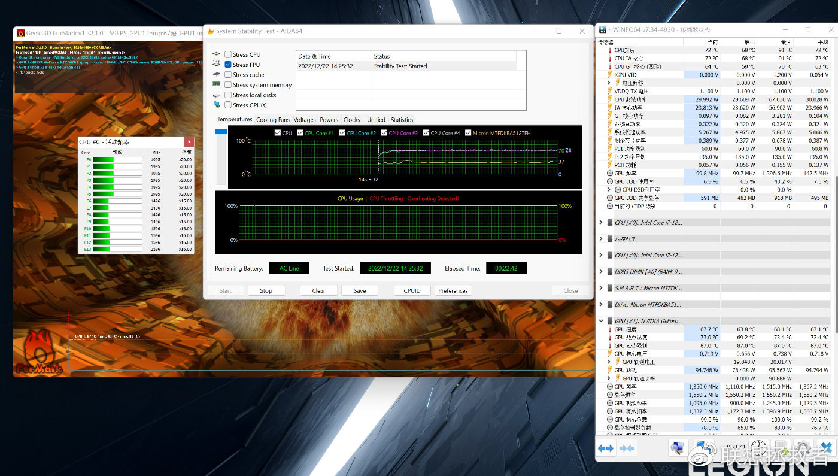Stop the AIDA64 stability test
This screenshot has width=838, height=476.
[266, 290]
